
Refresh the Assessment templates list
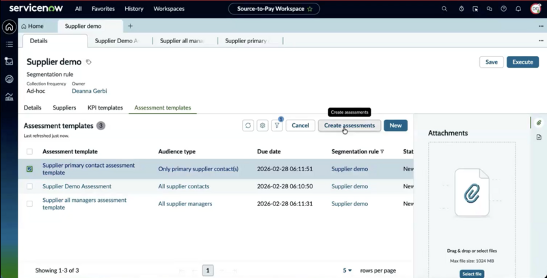(x=248, y=125)
